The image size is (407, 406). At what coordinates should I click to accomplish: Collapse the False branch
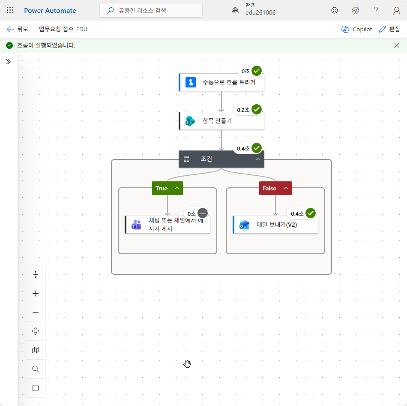286,188
